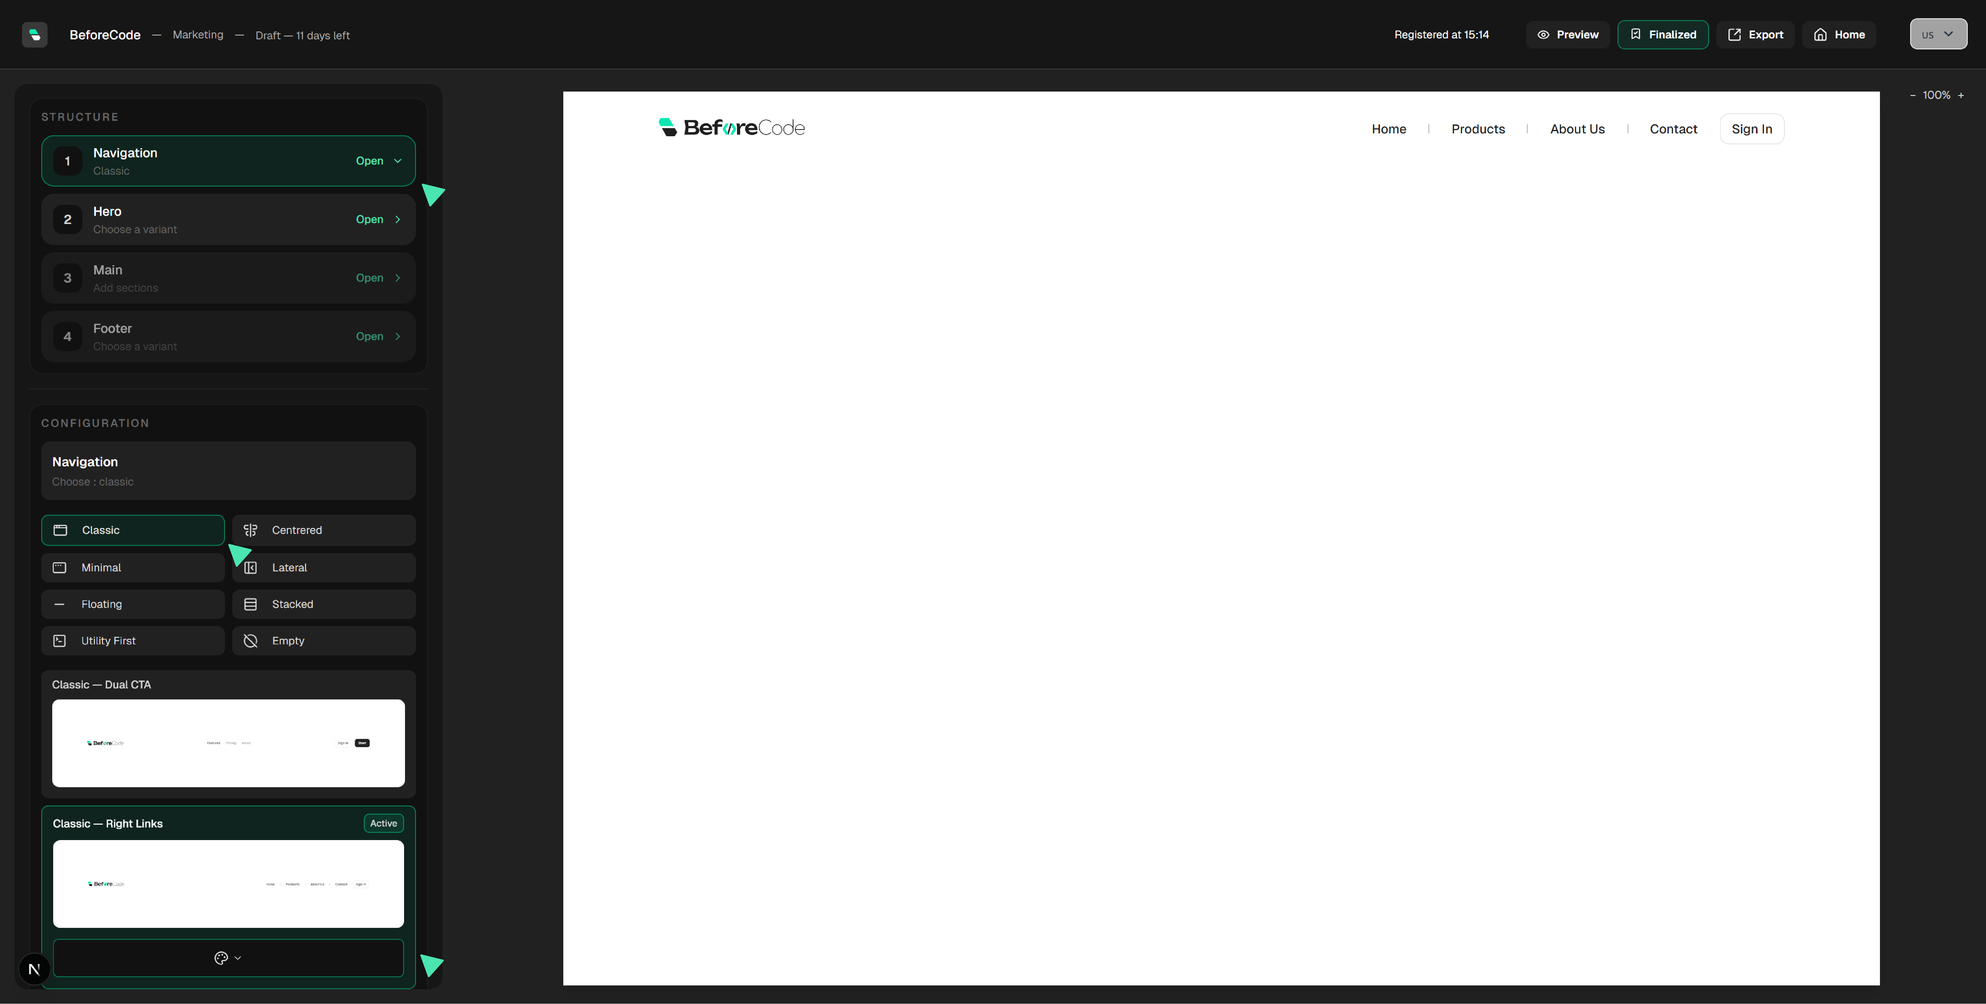
Task: Collapse the Navigation section chevron
Action: pyautogui.click(x=398, y=161)
